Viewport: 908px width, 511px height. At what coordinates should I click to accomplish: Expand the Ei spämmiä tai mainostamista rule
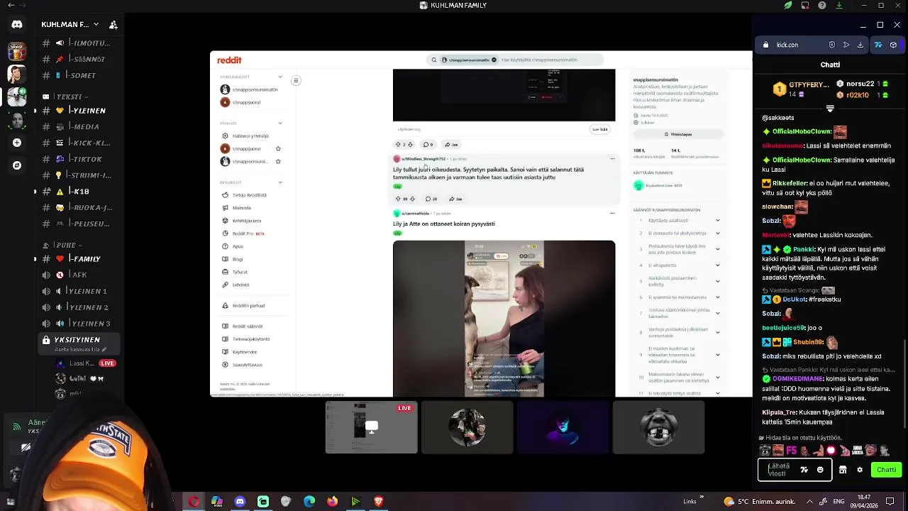click(x=678, y=297)
